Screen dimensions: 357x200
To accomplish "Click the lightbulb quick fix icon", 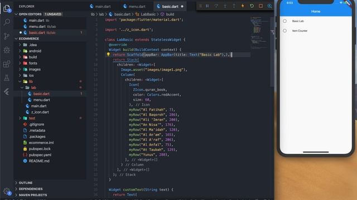I will (108, 54).
